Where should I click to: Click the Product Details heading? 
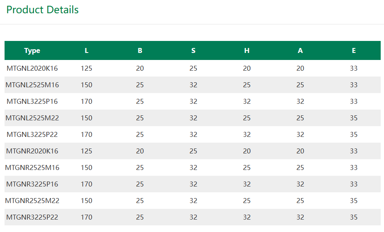[42, 10]
